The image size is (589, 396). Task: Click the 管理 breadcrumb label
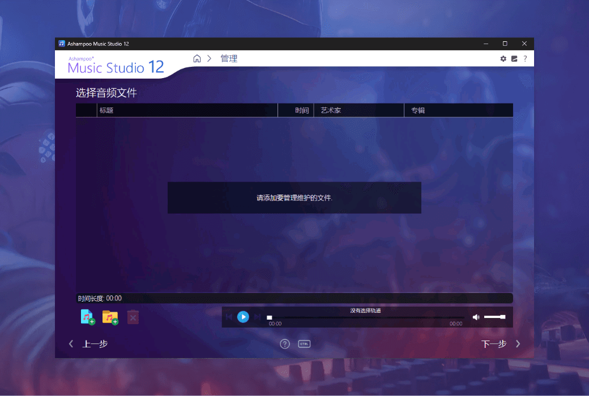click(x=229, y=59)
